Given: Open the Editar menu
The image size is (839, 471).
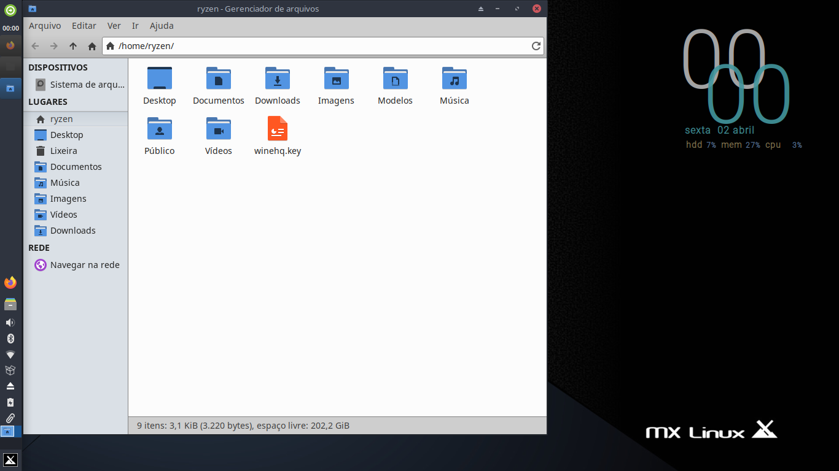Looking at the screenshot, I should click(84, 26).
